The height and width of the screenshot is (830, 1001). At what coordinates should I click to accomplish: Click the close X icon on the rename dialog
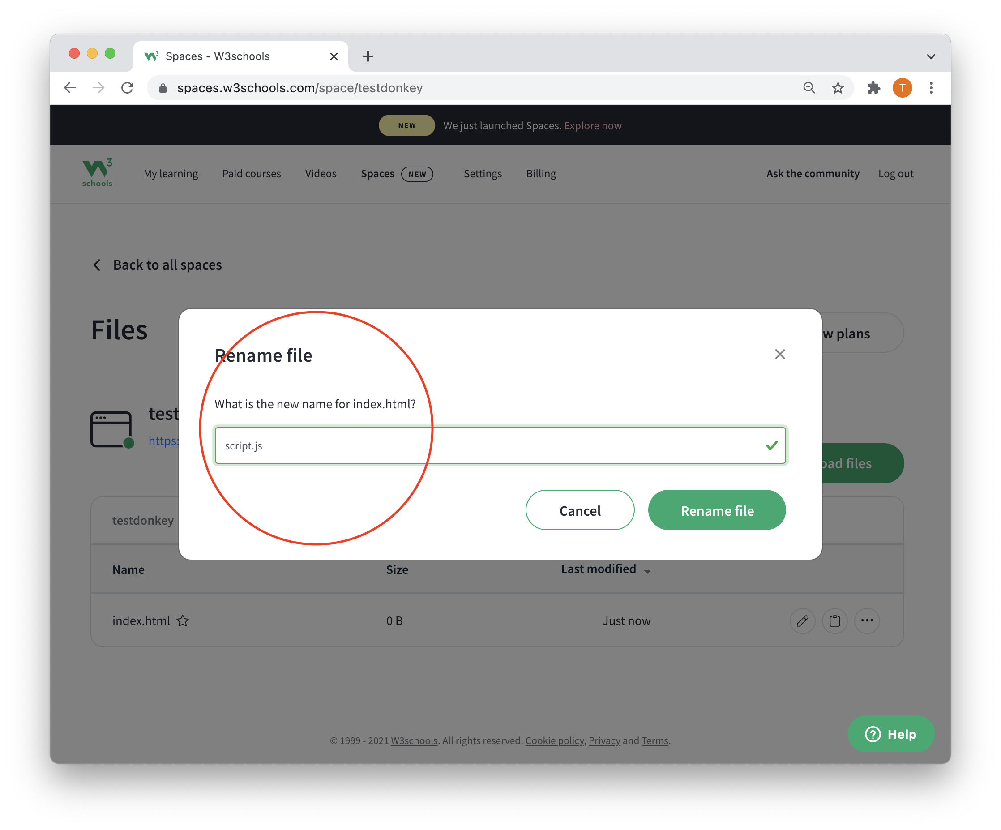(779, 354)
